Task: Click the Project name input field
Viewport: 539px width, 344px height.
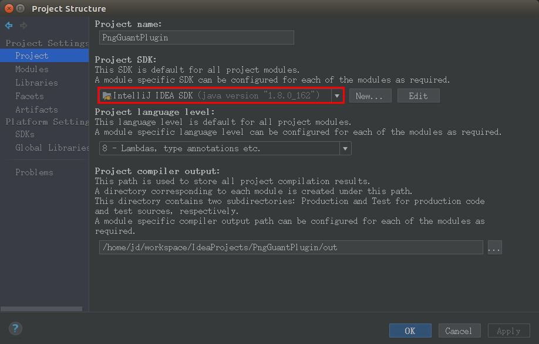Action: pyautogui.click(x=197, y=38)
